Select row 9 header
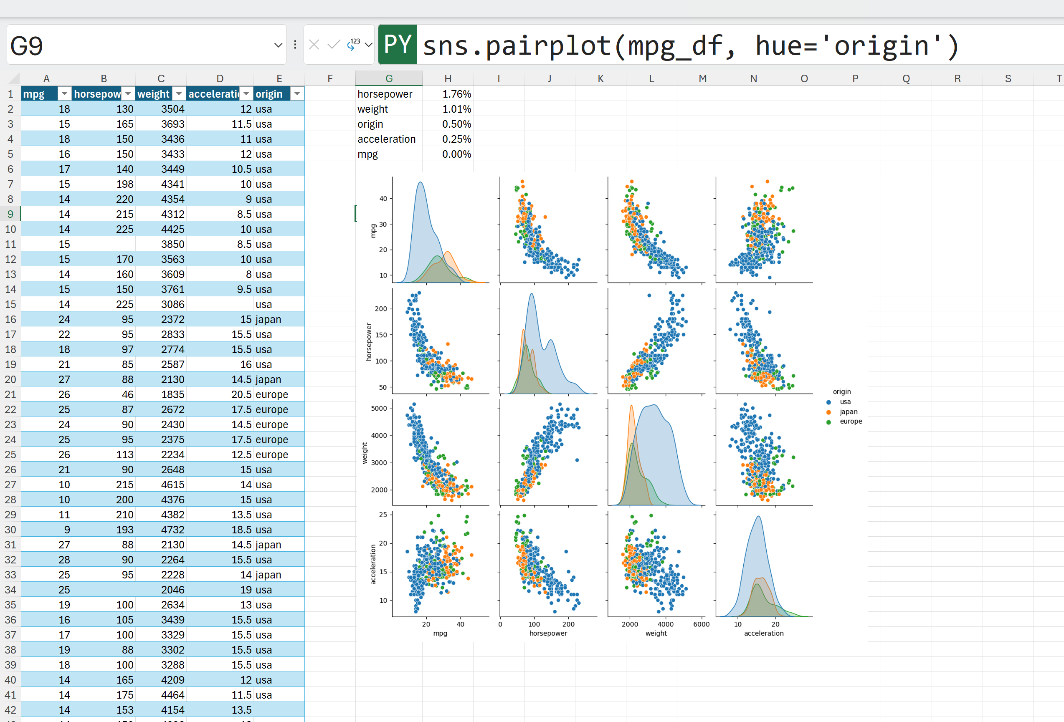The width and height of the screenshot is (1064, 722). coord(10,214)
